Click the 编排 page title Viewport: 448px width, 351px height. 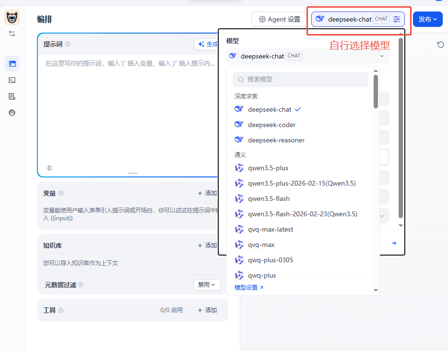pos(45,20)
